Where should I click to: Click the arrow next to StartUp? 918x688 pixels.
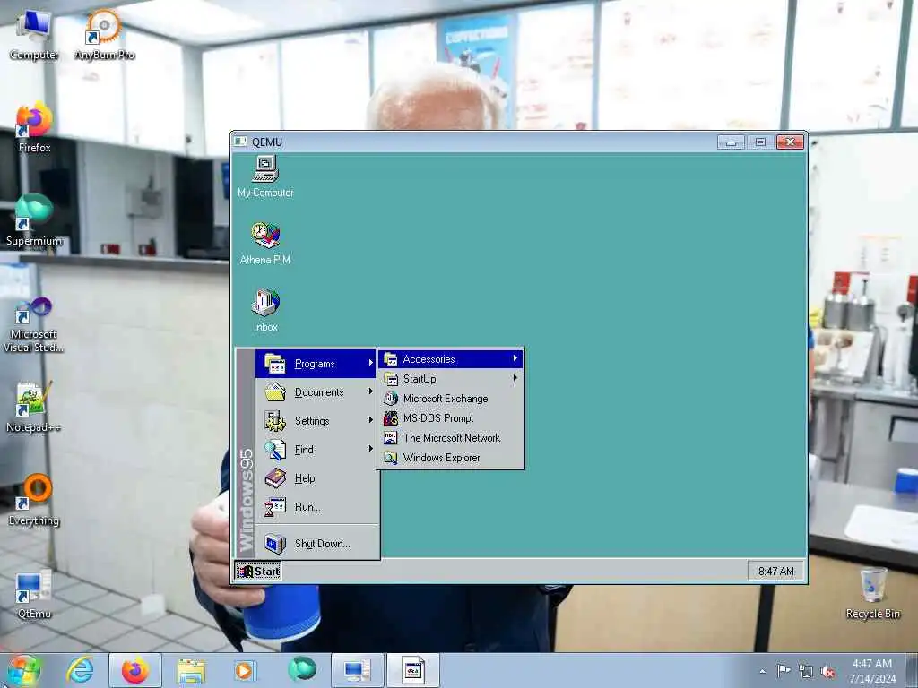(x=515, y=378)
